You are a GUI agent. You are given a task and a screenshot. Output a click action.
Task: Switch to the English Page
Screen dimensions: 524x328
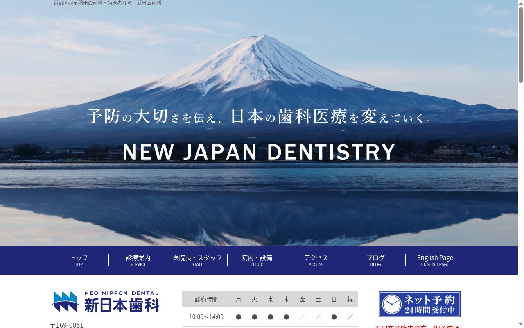coord(435,260)
